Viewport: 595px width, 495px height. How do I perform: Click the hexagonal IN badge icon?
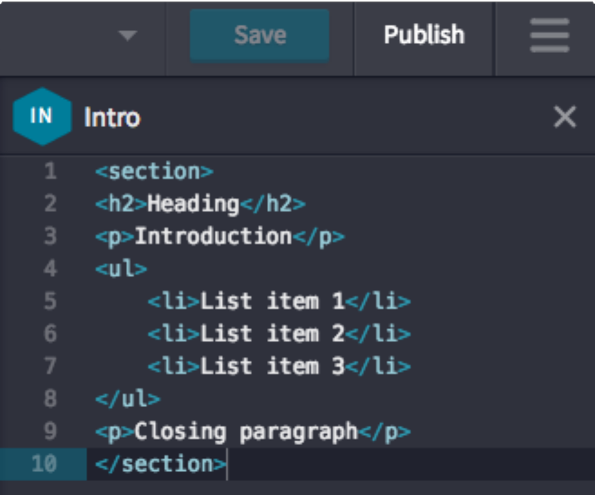42,117
